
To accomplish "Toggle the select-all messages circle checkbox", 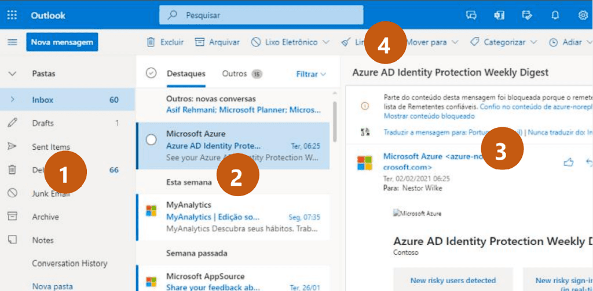I will click(x=151, y=73).
